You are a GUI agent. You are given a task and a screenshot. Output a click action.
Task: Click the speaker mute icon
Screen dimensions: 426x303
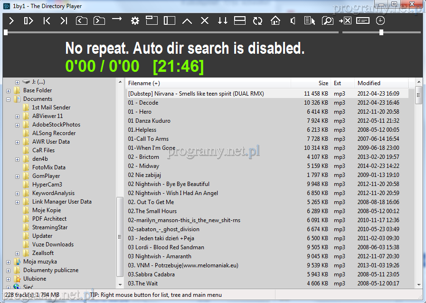tap(293, 20)
